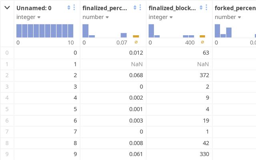Sort the finalized_block column
The width and height of the screenshot is (256, 160).
coord(201,8)
